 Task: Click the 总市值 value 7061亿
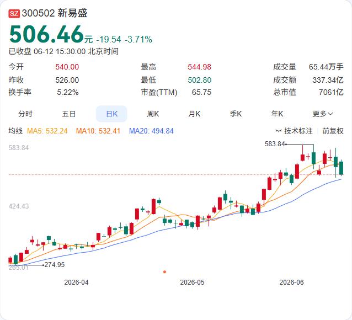pos(331,92)
